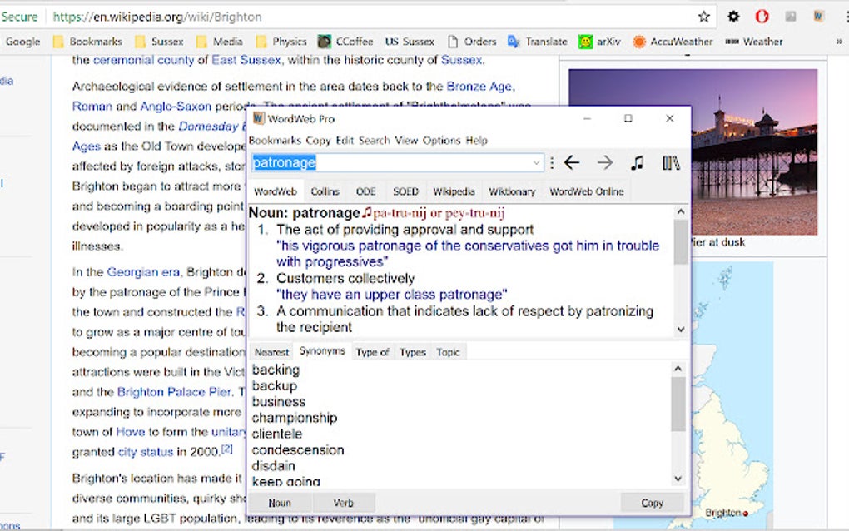Open browser settings via the gear icon
Viewport: 849px width, 531px height.
[x=732, y=16]
